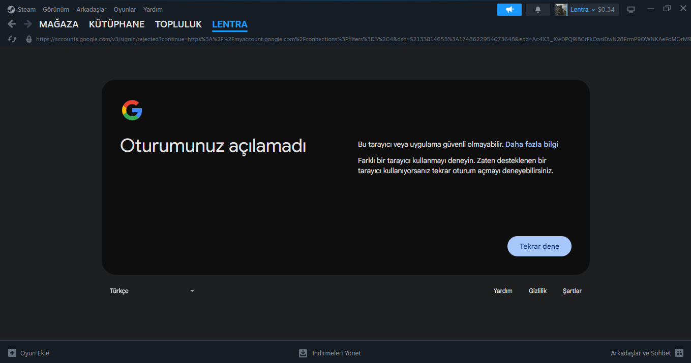The image size is (691, 363).
Task: Click the accounts.google.com URL bar
Action: coord(363,39)
